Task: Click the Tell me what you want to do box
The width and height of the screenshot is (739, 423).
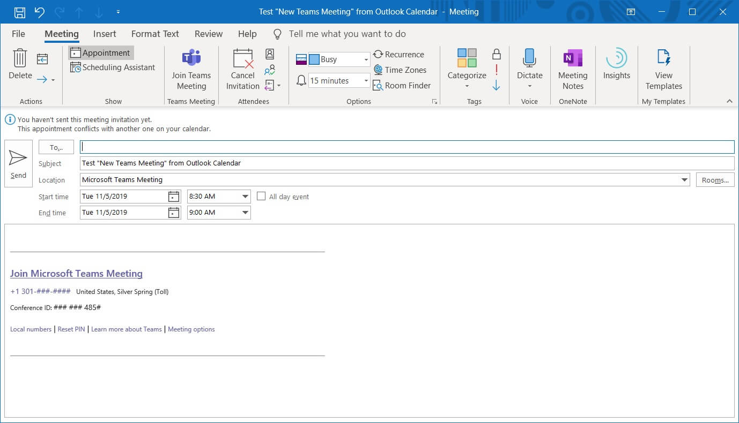Action: coord(347,34)
